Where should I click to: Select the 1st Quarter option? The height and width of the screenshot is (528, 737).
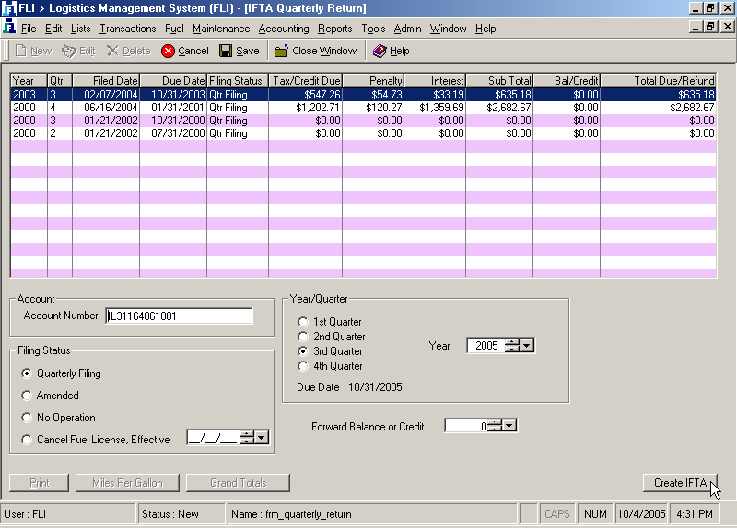coord(303,322)
